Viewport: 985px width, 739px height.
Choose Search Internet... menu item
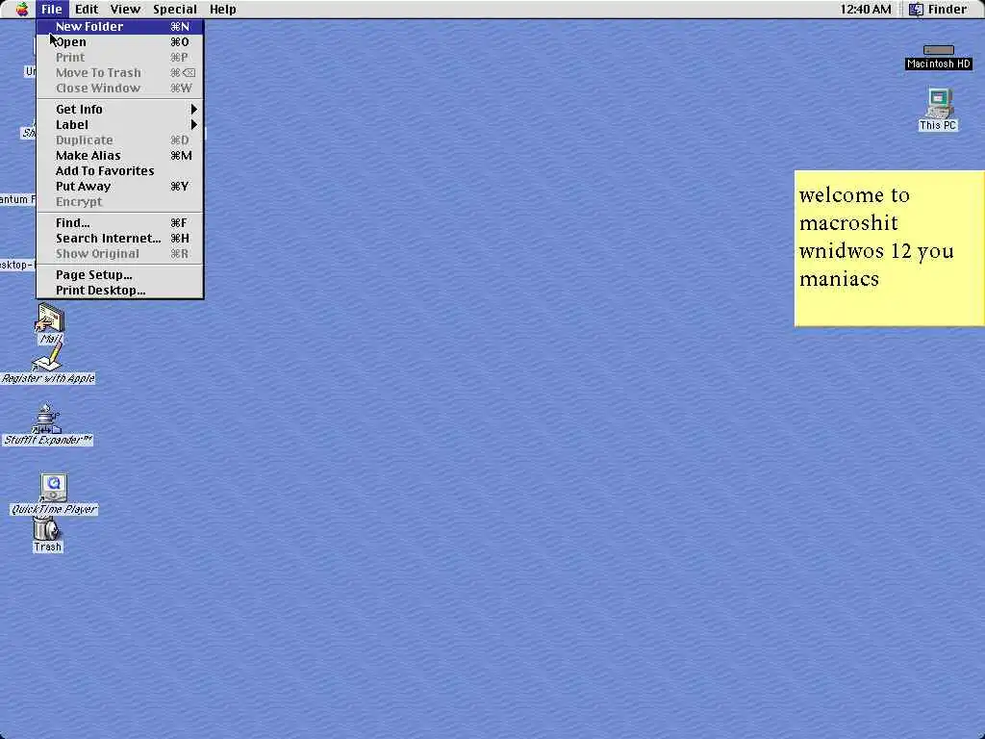tap(120, 239)
